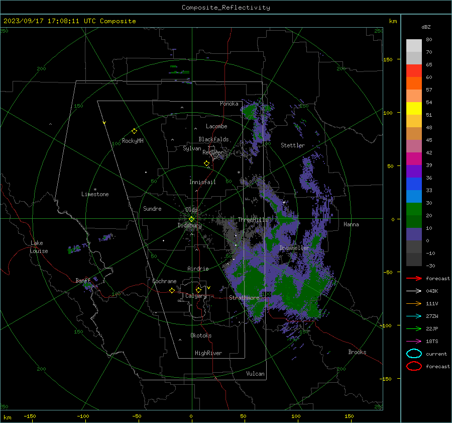Click the km unit label at top right

[393, 21]
